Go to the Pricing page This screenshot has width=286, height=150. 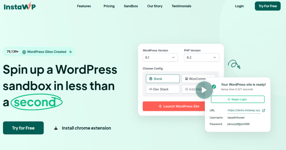point(109,6)
